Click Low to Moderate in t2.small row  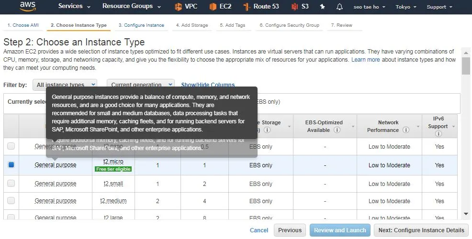coord(389,184)
